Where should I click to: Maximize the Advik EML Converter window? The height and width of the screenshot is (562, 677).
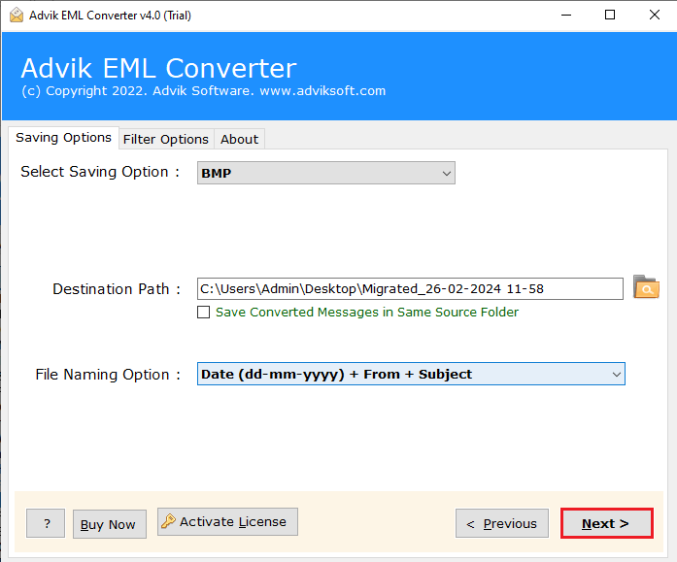[x=610, y=16]
